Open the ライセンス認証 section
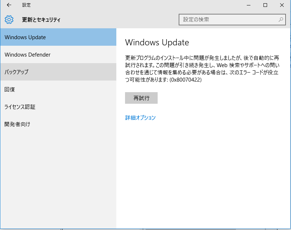The height and width of the screenshot is (230, 291). pyautogui.click(x=58, y=107)
